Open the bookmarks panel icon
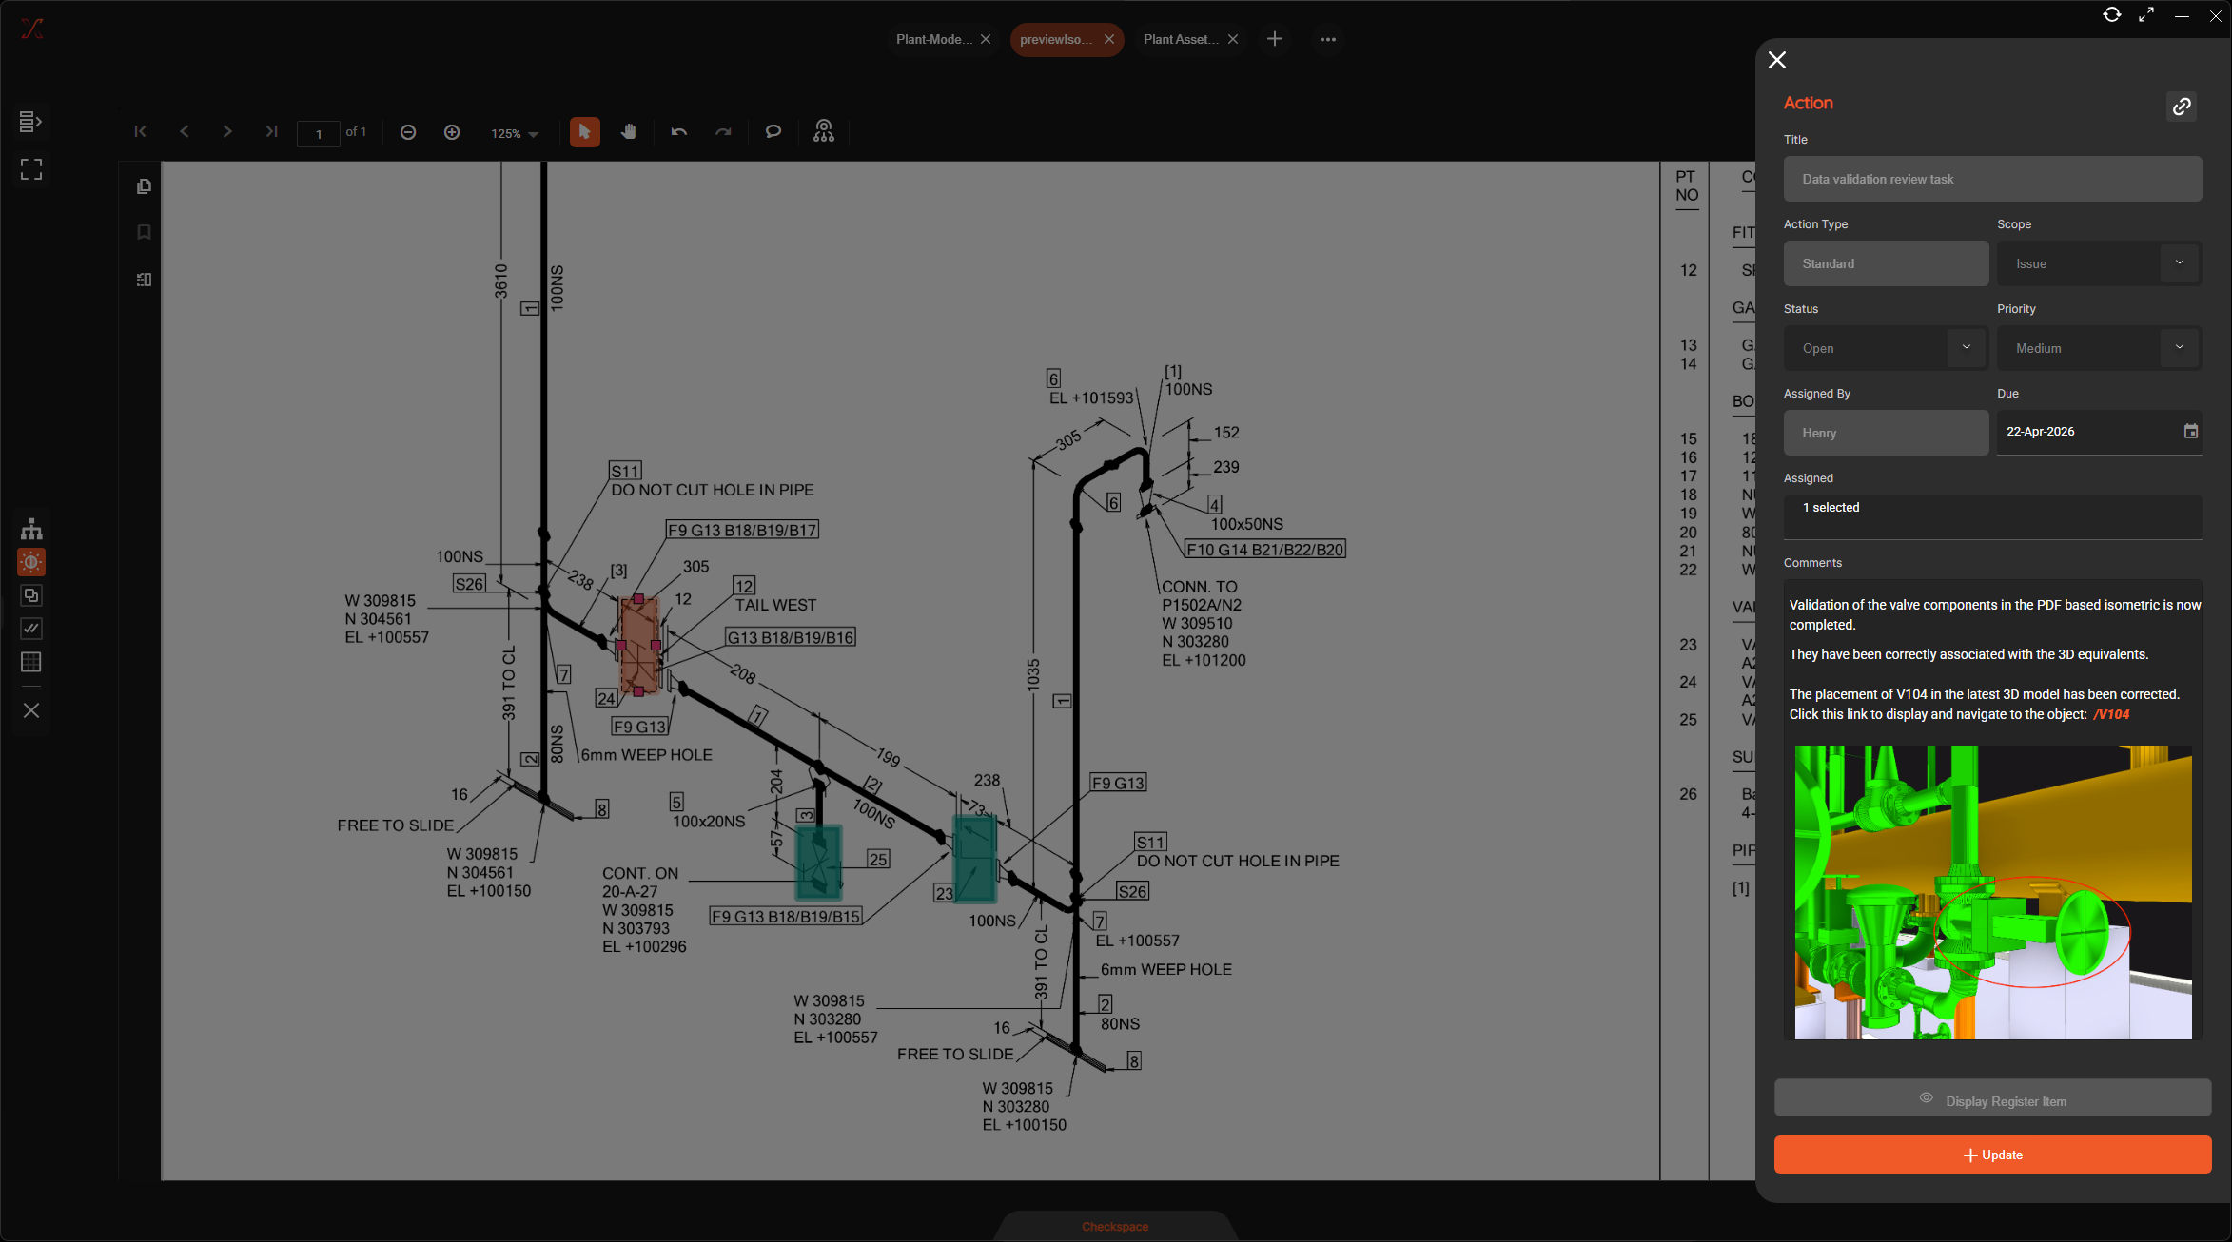The image size is (2232, 1242). point(144,232)
